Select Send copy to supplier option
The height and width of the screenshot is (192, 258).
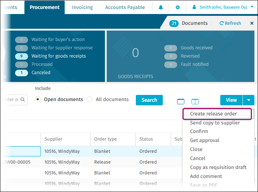(x=215, y=123)
